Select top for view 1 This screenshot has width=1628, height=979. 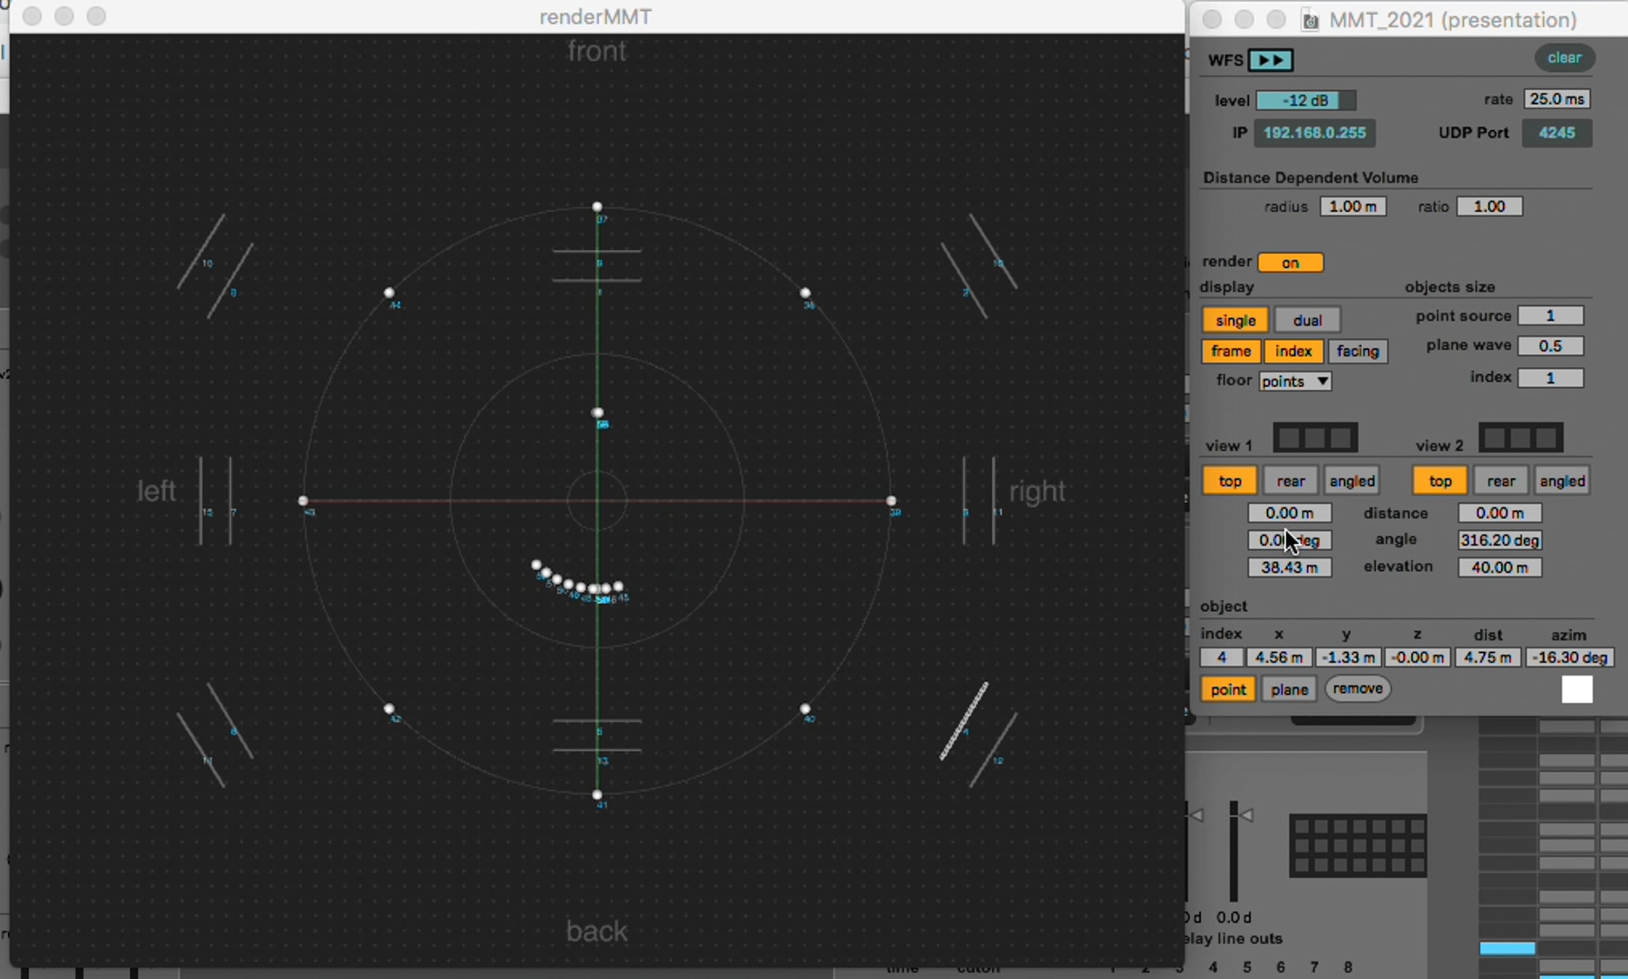(1230, 481)
